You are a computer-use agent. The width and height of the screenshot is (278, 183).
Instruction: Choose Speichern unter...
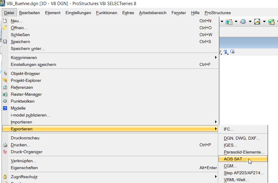tap(111, 49)
